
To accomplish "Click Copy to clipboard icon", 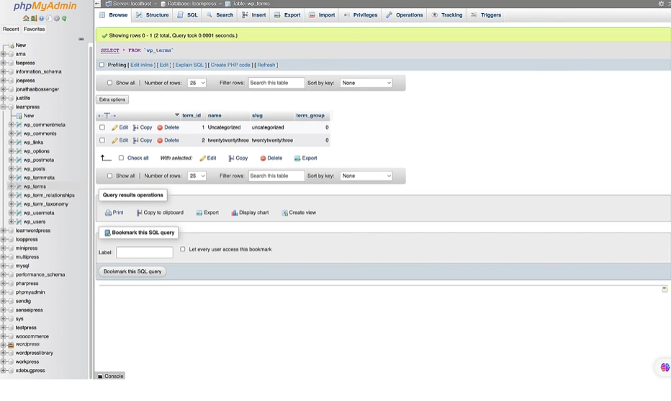I will [x=139, y=212].
